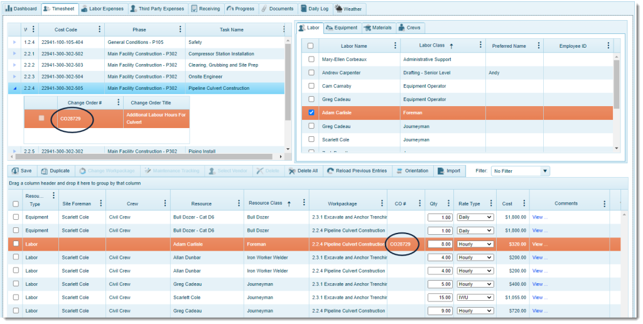This screenshot has width=643, height=324.
Task: Open Cost column options menu
Action: coord(524,203)
